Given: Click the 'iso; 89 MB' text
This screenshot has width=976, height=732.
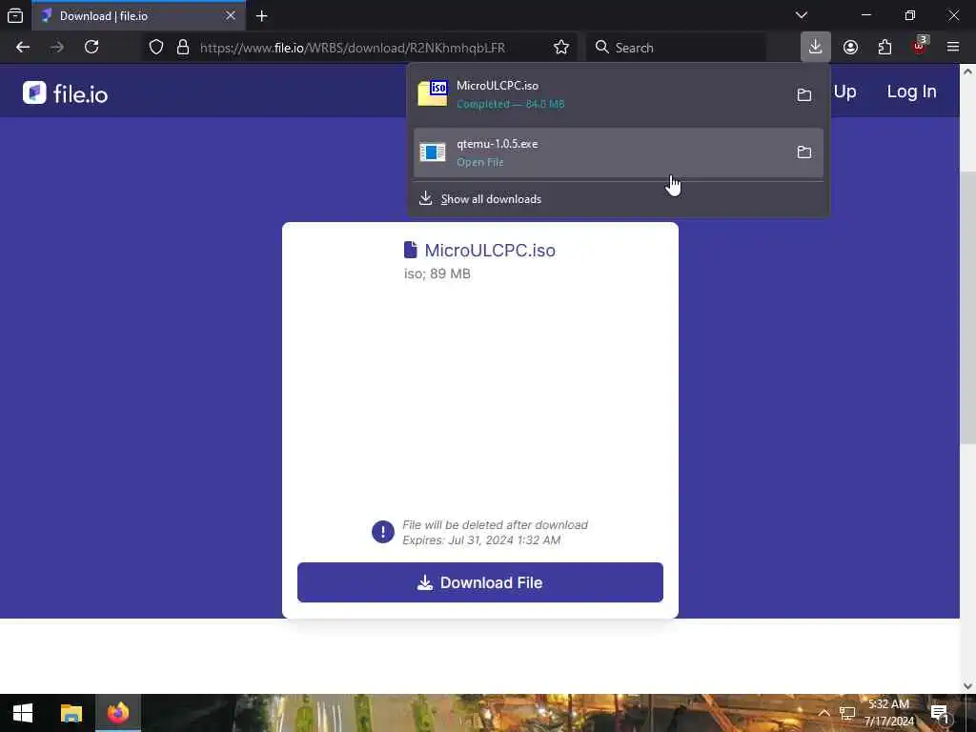Looking at the screenshot, I should (x=437, y=274).
